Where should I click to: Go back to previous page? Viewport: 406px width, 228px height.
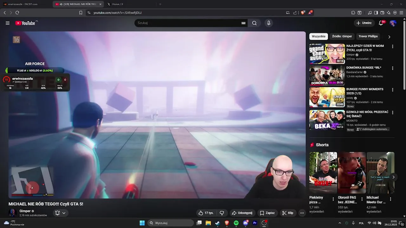point(4,13)
